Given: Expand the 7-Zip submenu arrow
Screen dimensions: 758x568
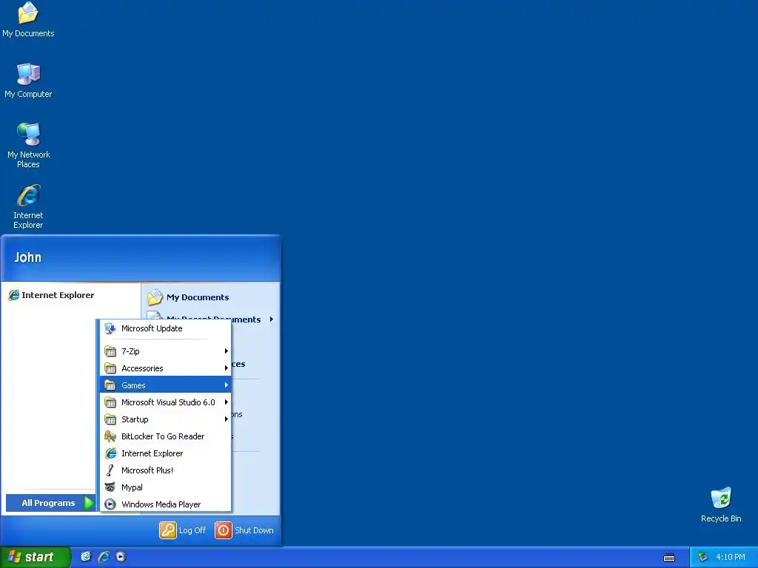Looking at the screenshot, I should tap(226, 351).
